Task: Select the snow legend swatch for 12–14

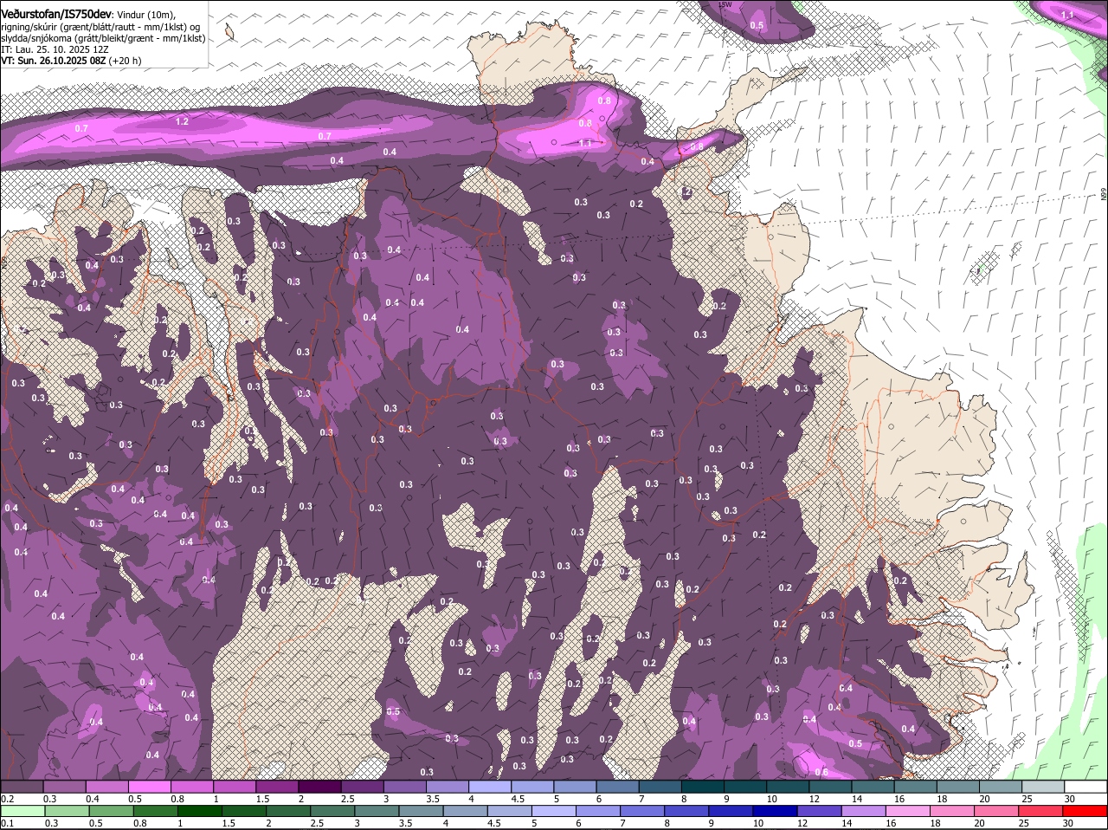Action: [830, 787]
